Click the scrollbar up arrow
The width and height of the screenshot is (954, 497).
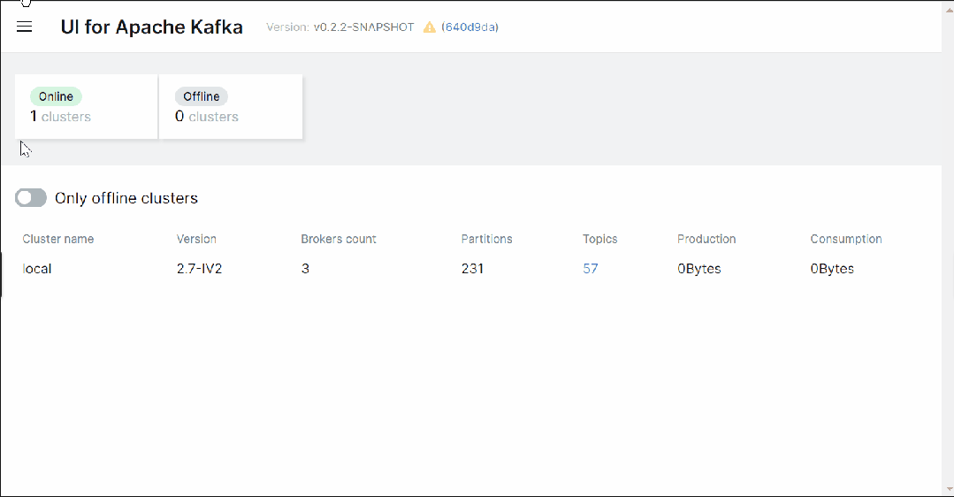(x=949, y=11)
